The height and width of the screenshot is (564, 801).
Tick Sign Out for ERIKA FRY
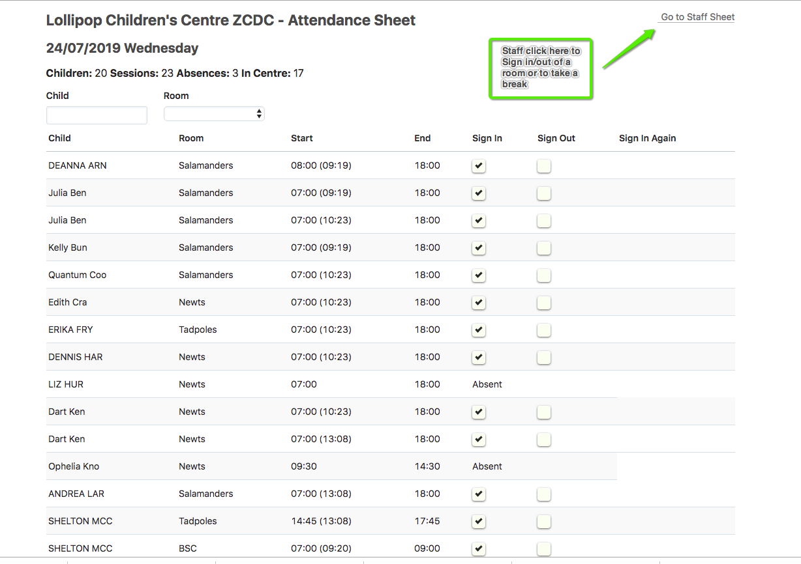click(544, 330)
